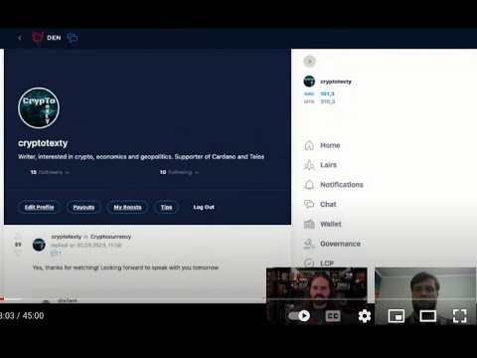Screen dimensions: 477x358
Task: Open the Cryptocurrency lair link
Action: (x=110, y=237)
